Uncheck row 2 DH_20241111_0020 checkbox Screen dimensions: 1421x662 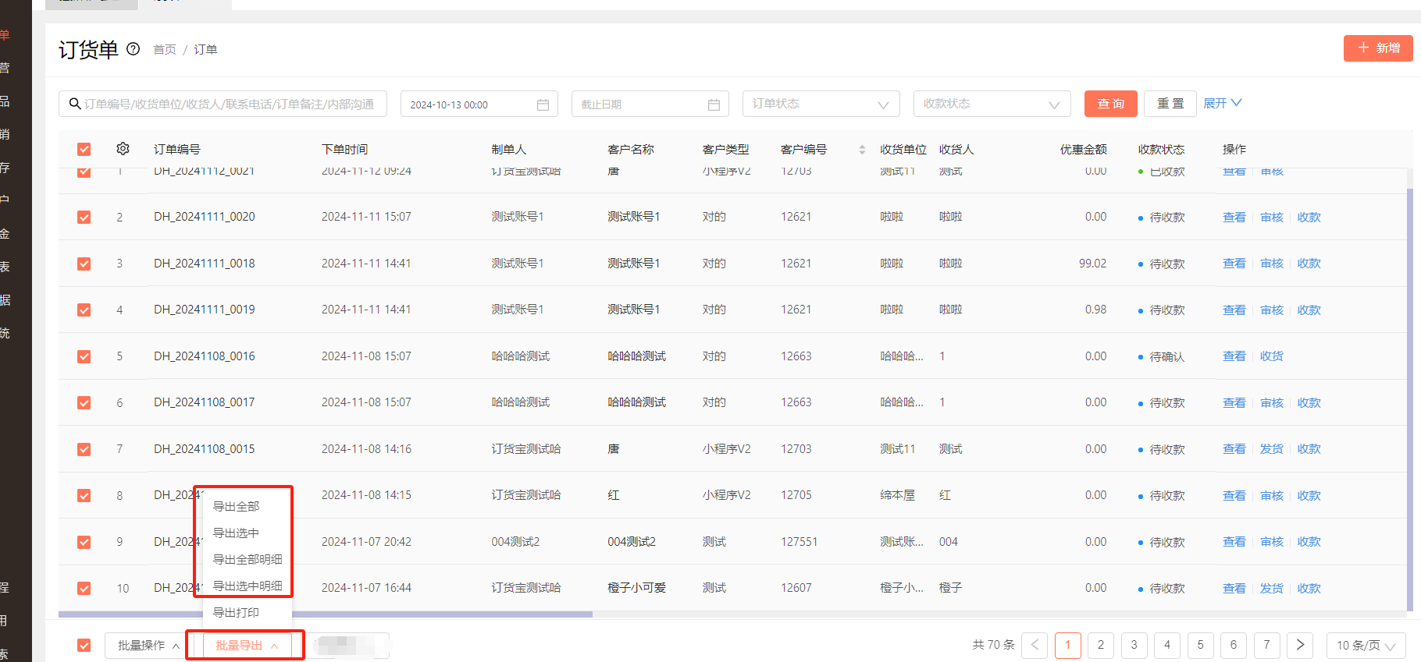point(84,217)
